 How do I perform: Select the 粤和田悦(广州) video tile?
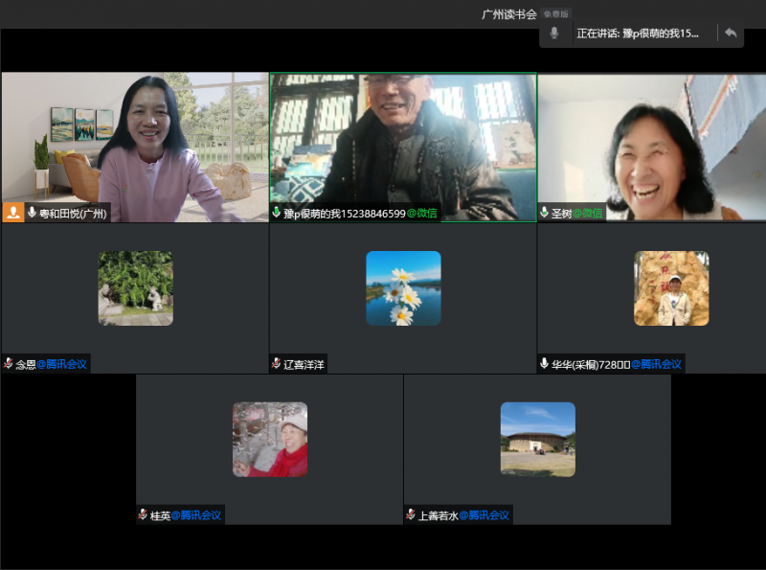click(x=134, y=144)
